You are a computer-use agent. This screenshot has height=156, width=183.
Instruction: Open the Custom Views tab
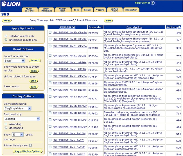click(114, 10)
